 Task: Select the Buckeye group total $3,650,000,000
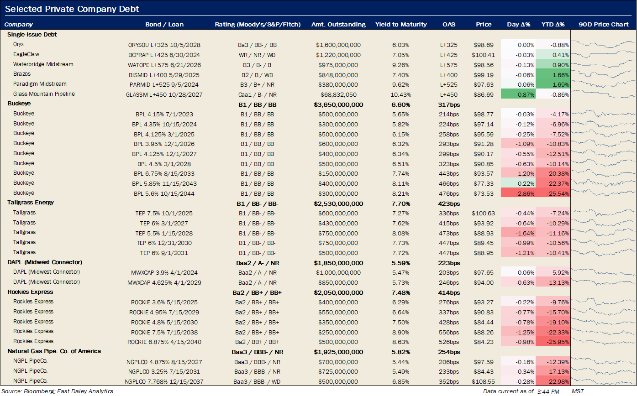pyautogui.click(x=338, y=104)
